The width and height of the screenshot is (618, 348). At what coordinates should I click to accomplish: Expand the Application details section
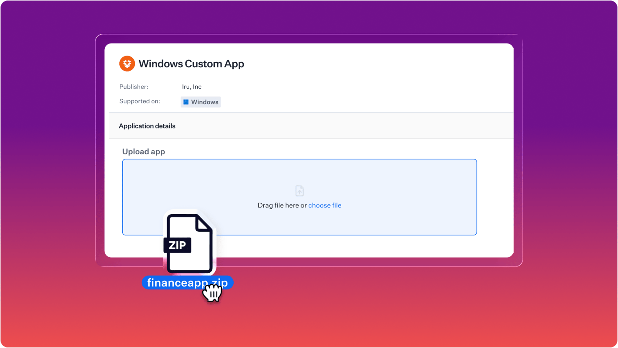click(147, 125)
